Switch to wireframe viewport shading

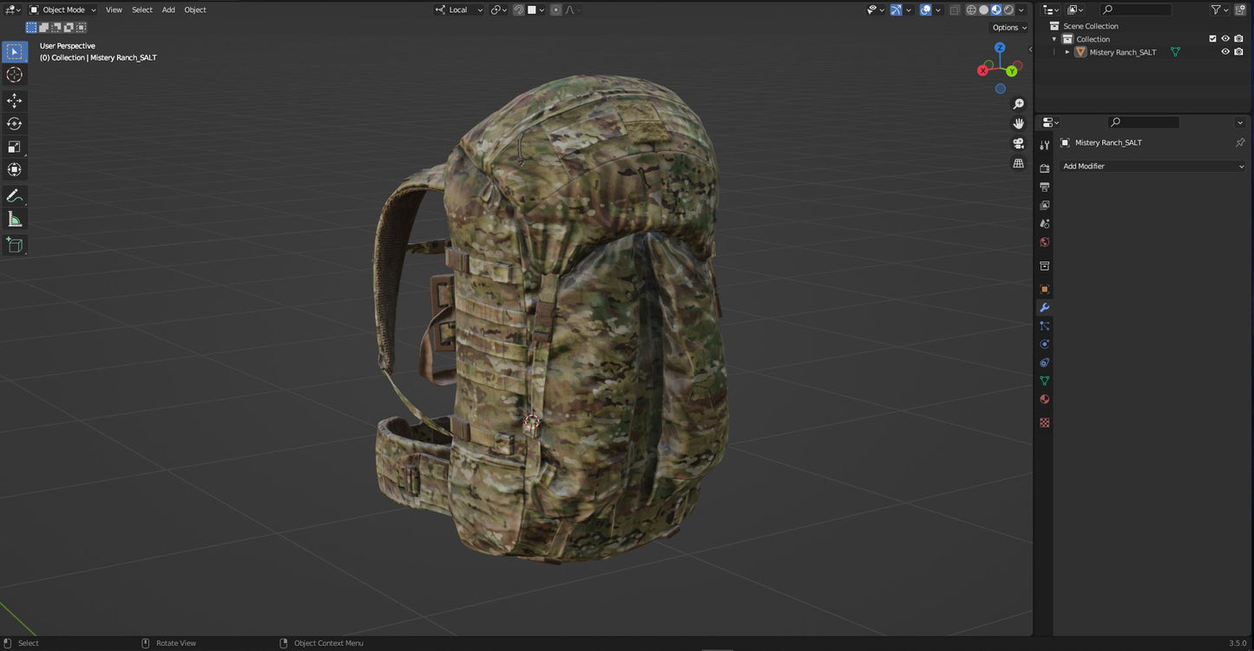(971, 10)
